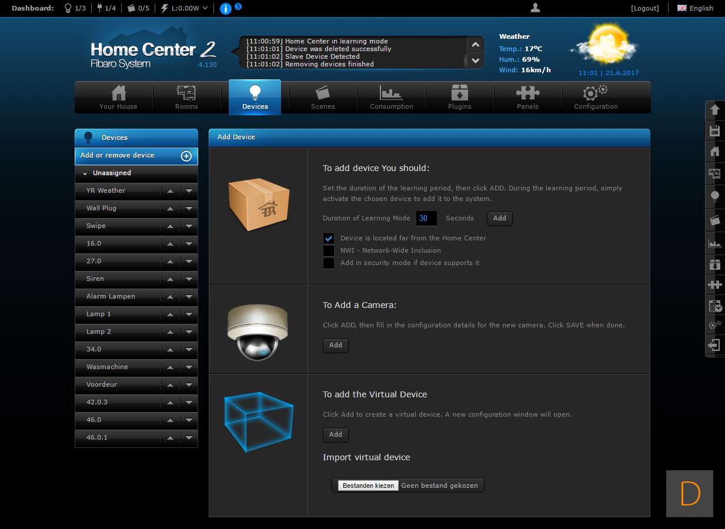Click the plus icon beside Add or remove device
The width and height of the screenshot is (725, 529).
coord(186,156)
